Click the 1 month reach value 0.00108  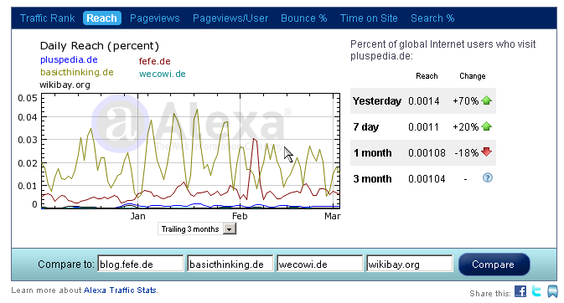(427, 153)
